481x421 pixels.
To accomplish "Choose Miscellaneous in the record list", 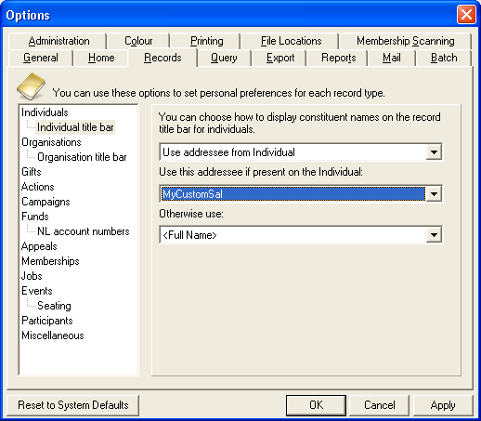I will pos(53,335).
